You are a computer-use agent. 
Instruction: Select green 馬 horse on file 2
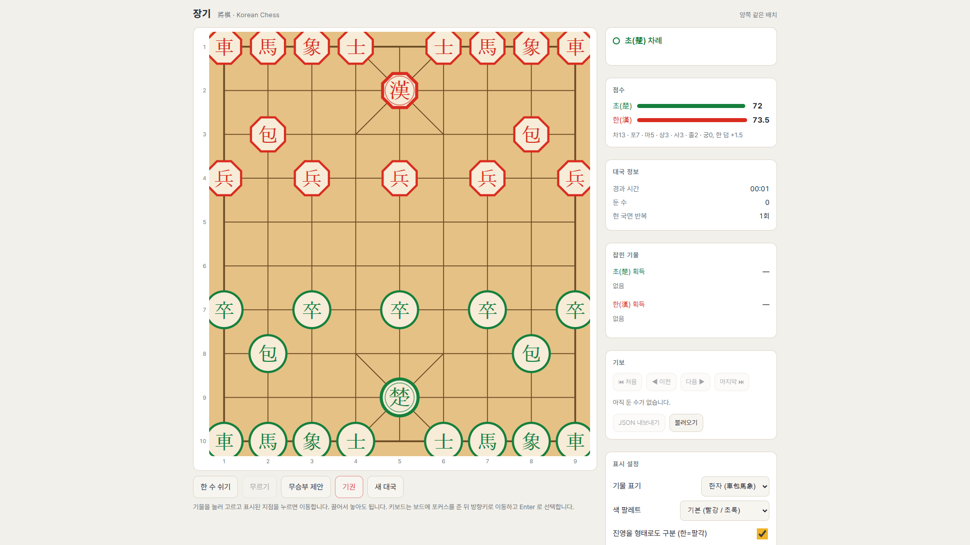(268, 440)
